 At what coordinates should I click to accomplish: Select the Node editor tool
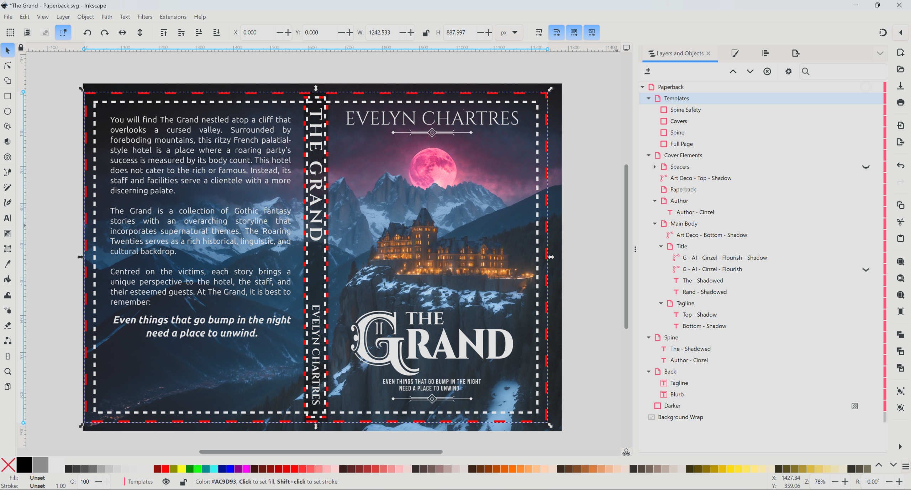7,65
